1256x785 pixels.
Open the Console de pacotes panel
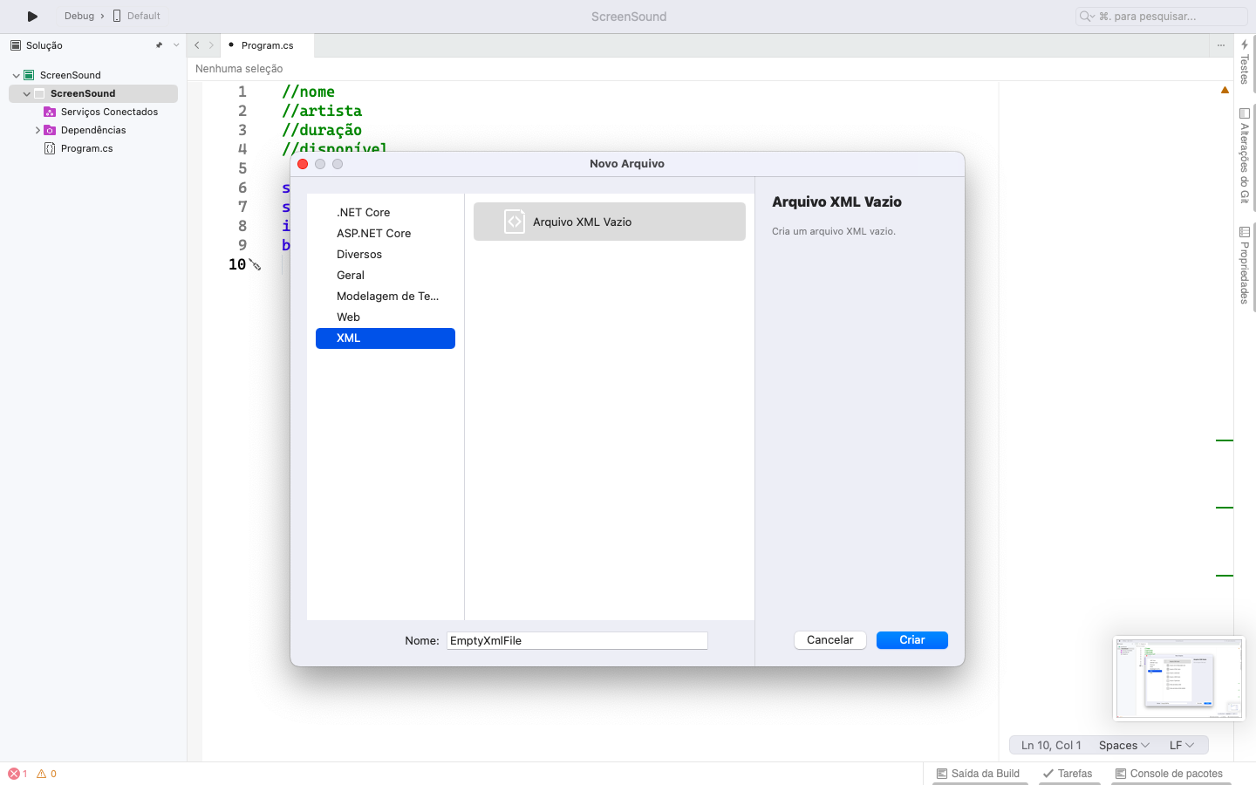[1169, 774]
